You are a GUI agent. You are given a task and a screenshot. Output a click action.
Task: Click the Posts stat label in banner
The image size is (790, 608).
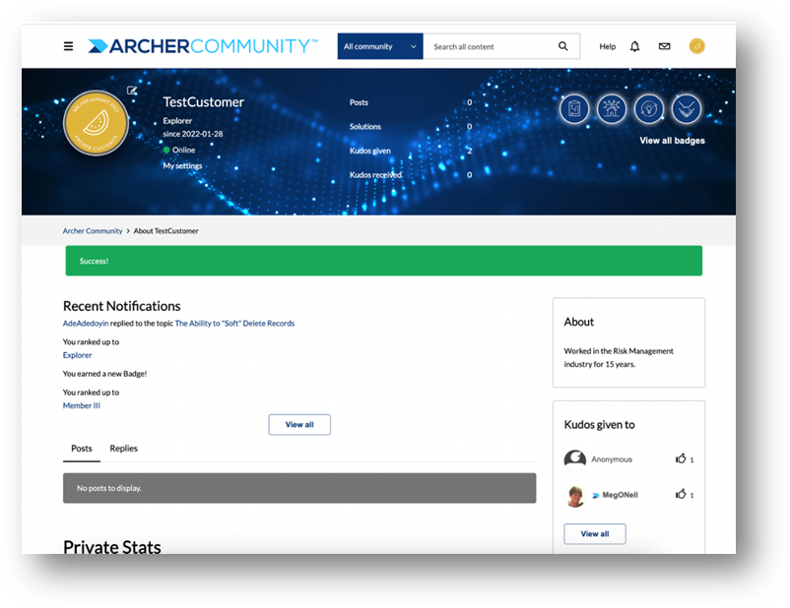[x=359, y=102]
